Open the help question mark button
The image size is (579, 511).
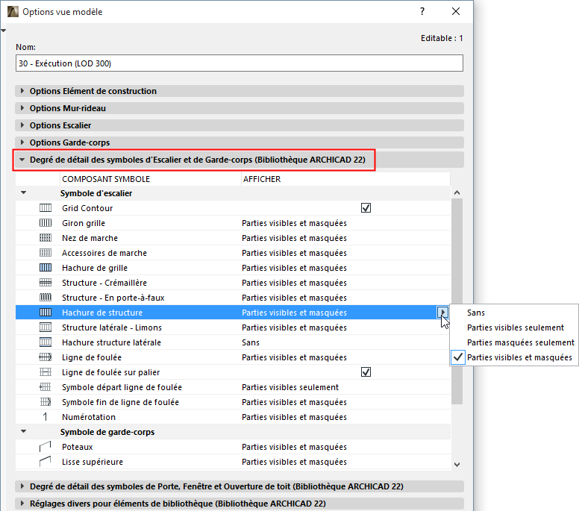click(x=422, y=11)
